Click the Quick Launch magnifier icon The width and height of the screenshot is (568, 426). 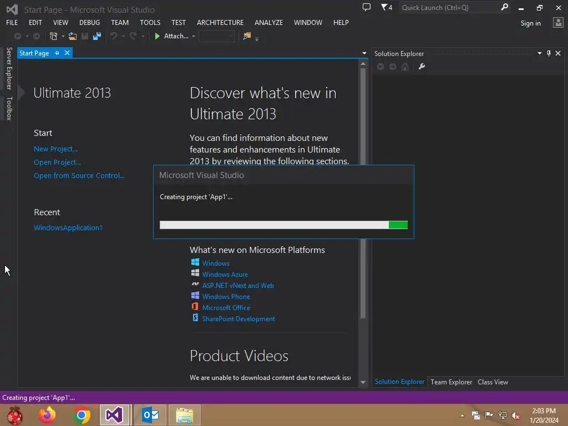pyautogui.click(x=504, y=7)
